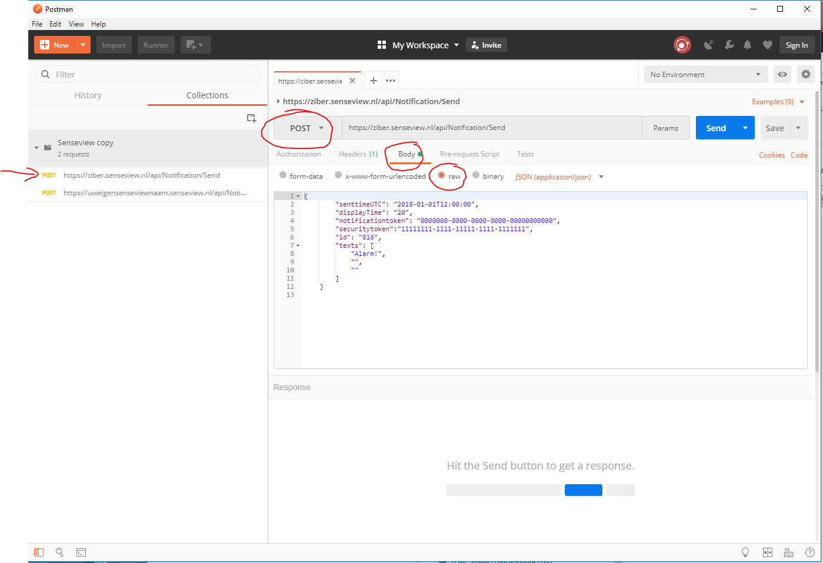Show notifications bell icon
This screenshot has width=823, height=563.
click(x=747, y=45)
